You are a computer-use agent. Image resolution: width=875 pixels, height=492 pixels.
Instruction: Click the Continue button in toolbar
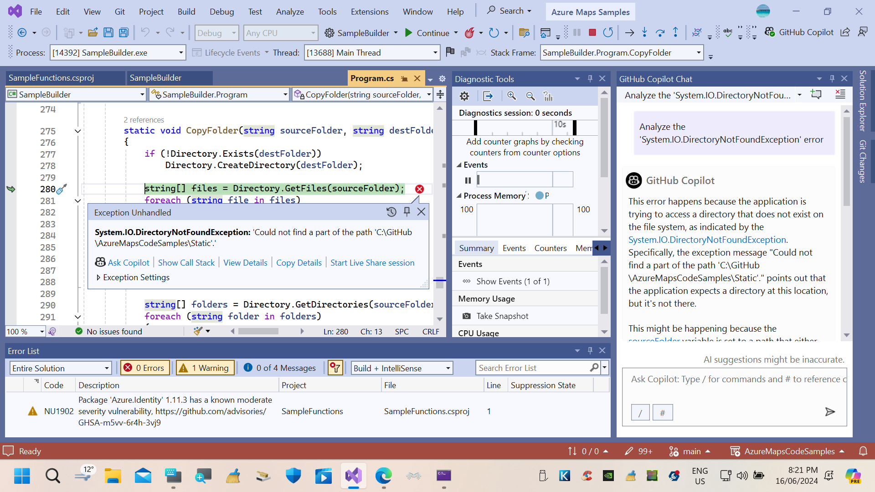tap(427, 32)
